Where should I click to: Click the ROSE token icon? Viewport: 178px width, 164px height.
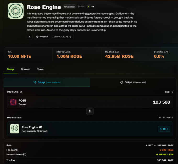[13, 102]
